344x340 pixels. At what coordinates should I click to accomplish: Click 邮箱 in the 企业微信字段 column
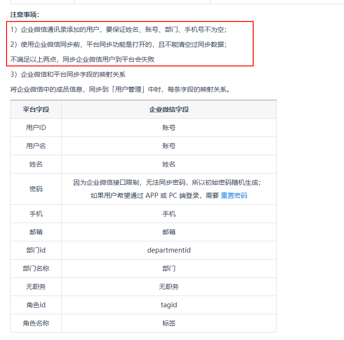[168, 232]
